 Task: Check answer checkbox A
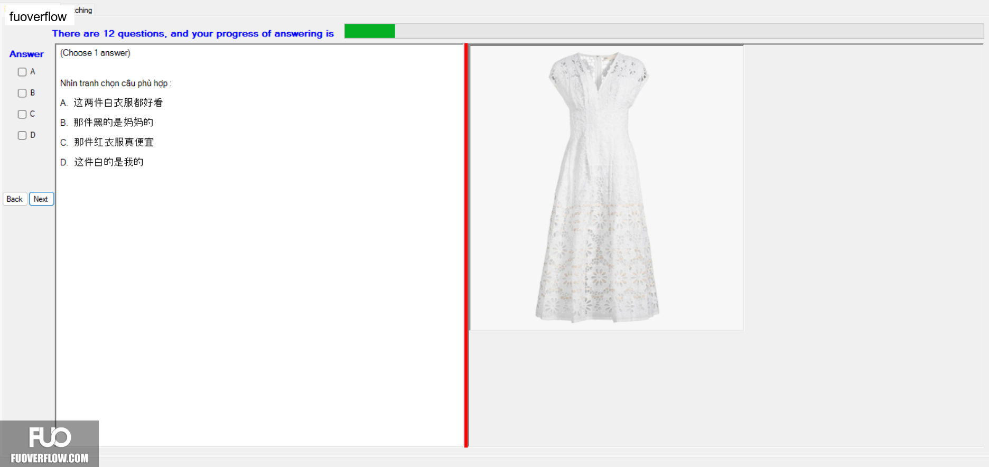22,72
